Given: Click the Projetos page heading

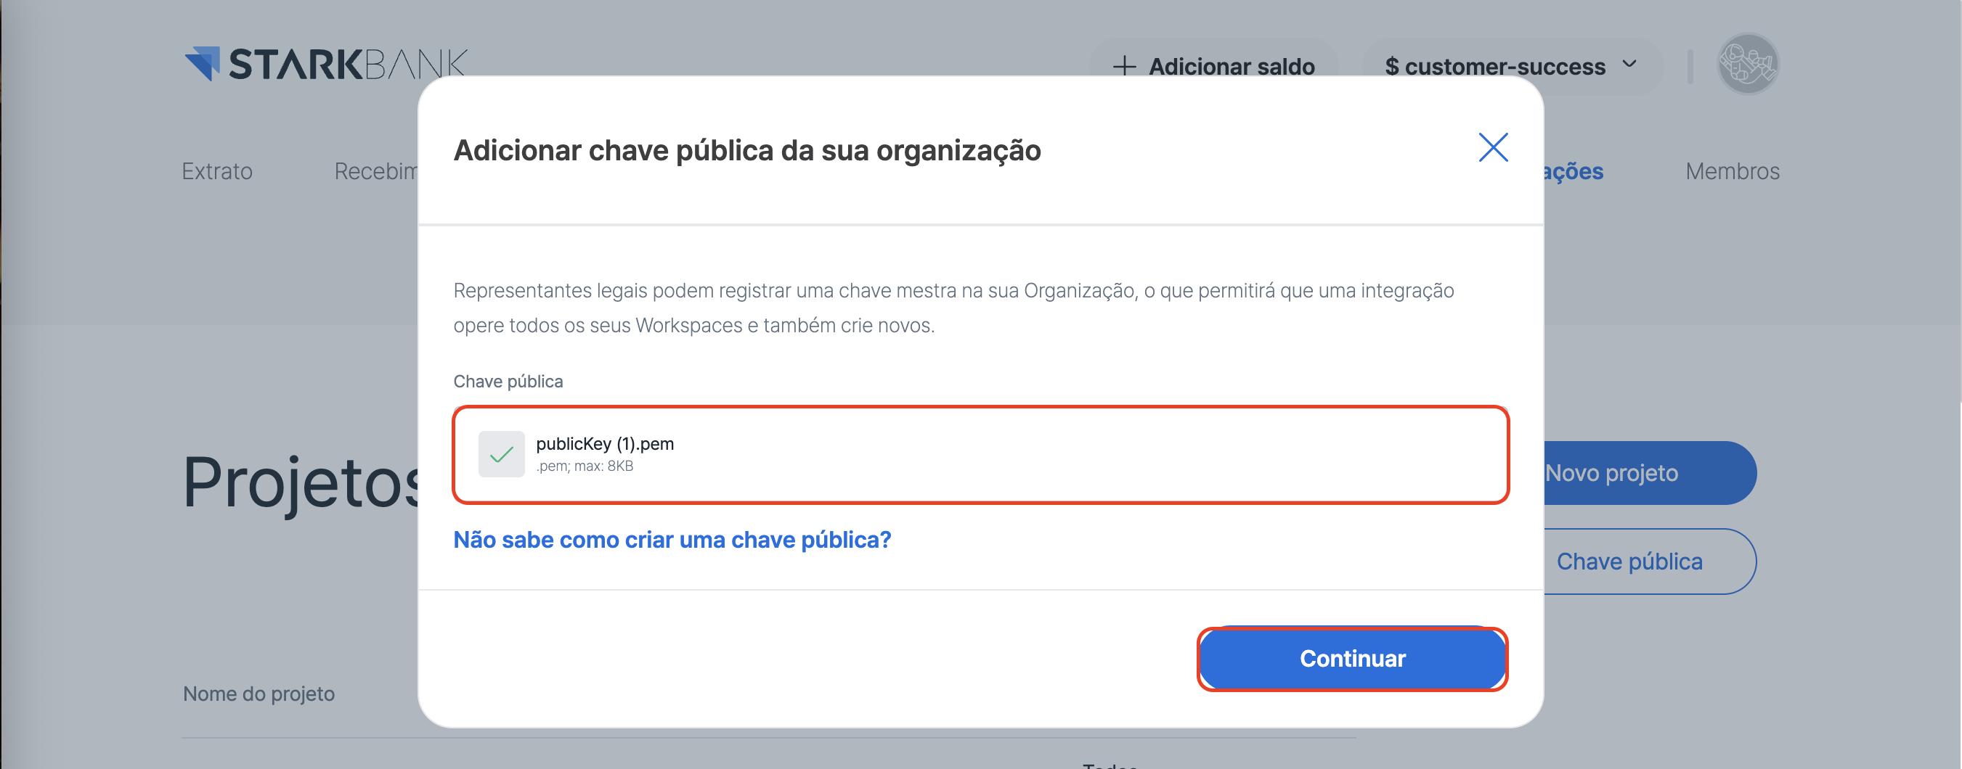Looking at the screenshot, I should pos(301,483).
